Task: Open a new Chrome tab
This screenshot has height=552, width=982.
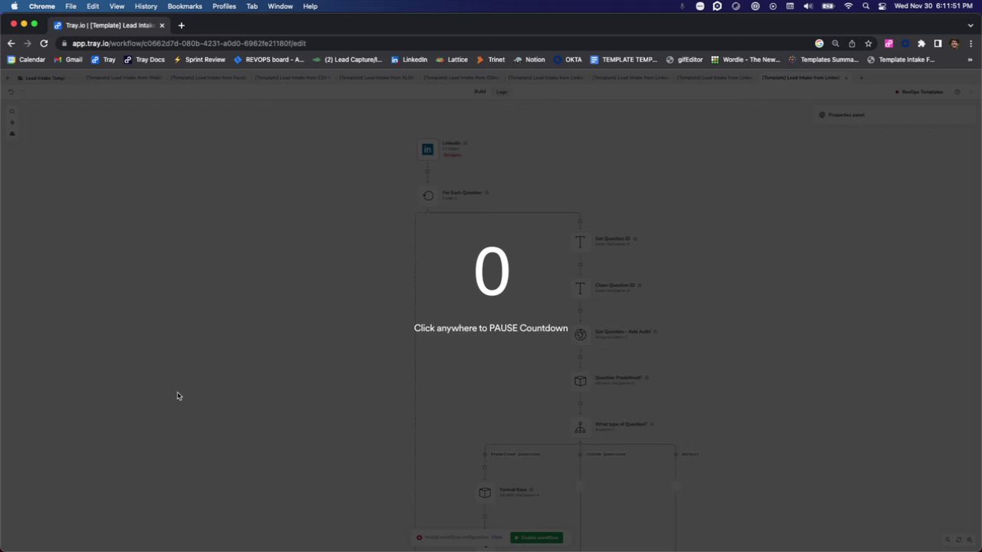Action: (181, 25)
